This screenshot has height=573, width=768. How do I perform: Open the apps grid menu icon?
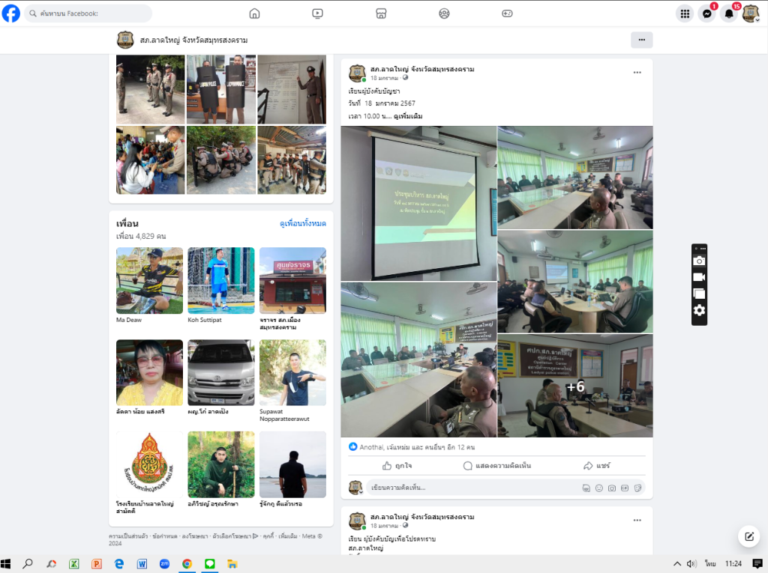coord(684,13)
